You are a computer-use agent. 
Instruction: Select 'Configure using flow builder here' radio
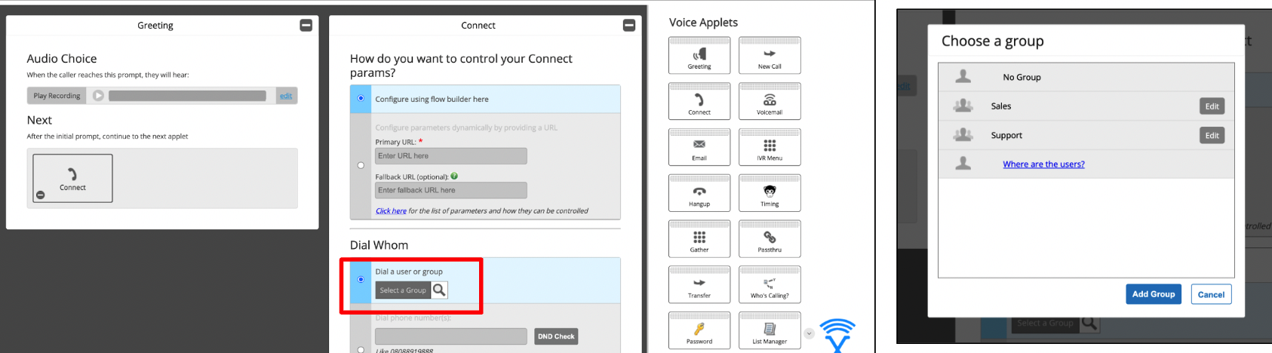[361, 99]
